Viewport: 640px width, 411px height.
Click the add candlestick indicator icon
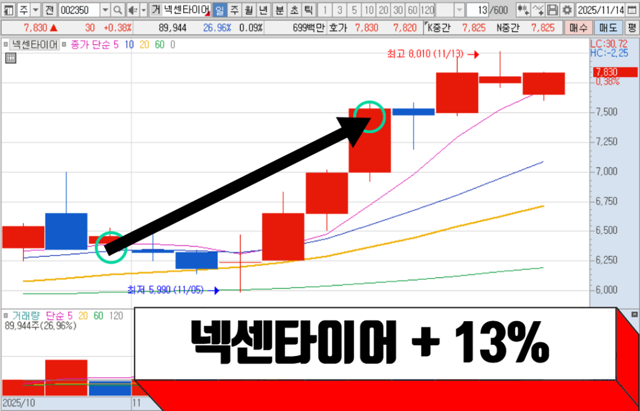point(522,11)
